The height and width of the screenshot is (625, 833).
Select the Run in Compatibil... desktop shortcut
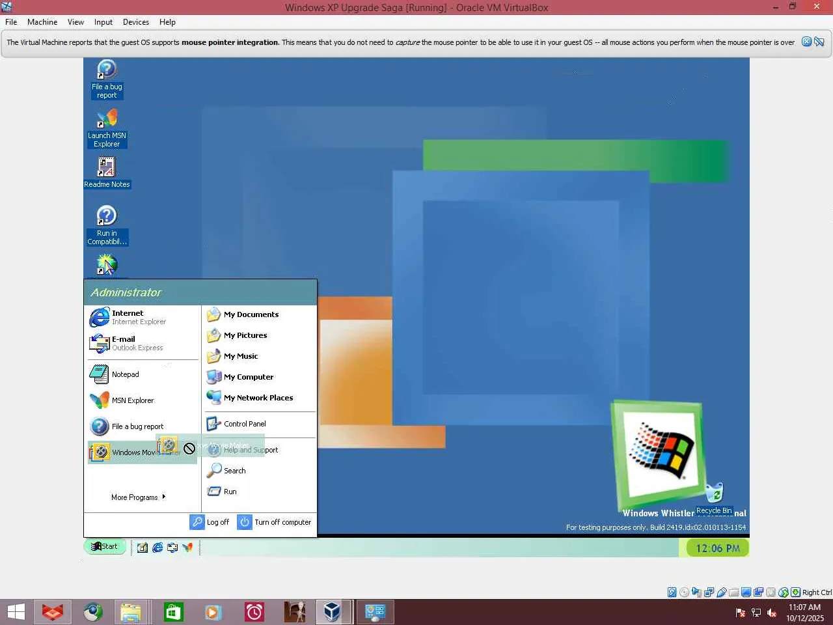pyautogui.click(x=107, y=225)
